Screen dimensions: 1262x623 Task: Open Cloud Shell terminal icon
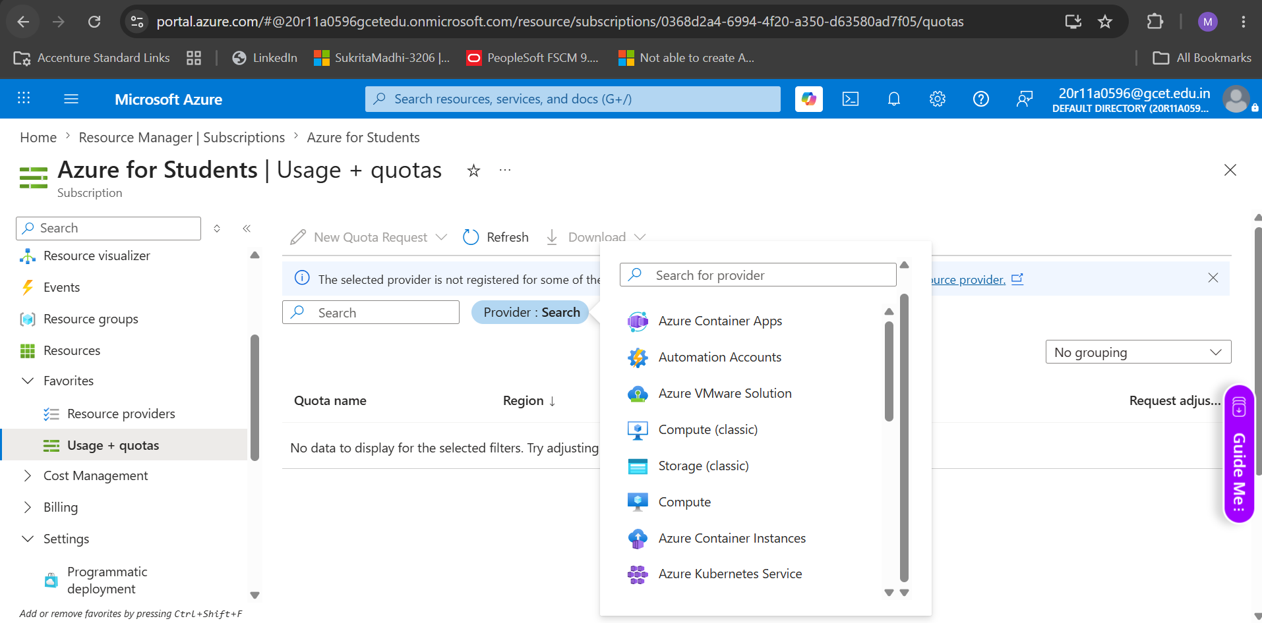851,99
